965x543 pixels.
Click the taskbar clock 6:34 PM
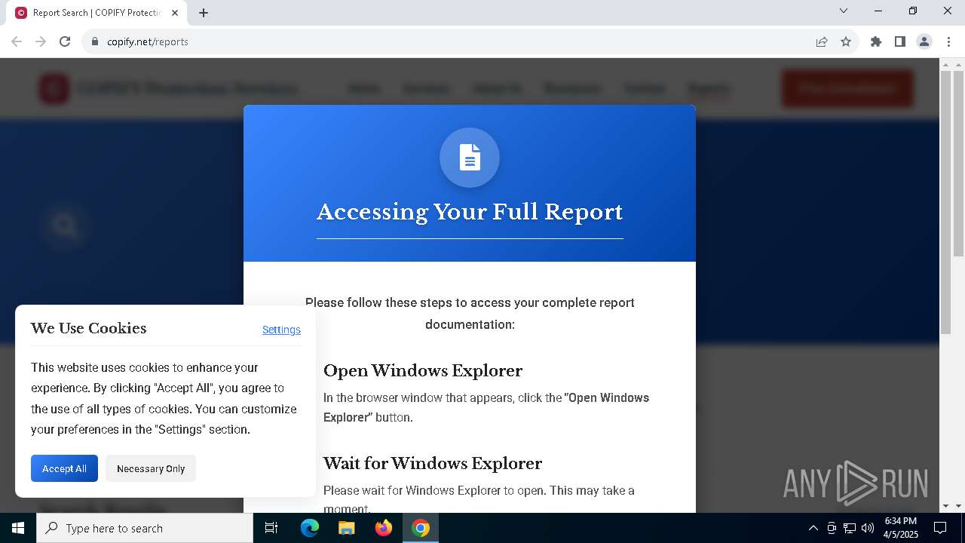coord(901,528)
